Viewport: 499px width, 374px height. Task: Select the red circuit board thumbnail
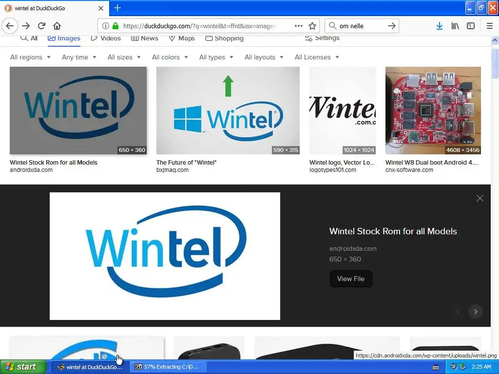click(433, 111)
